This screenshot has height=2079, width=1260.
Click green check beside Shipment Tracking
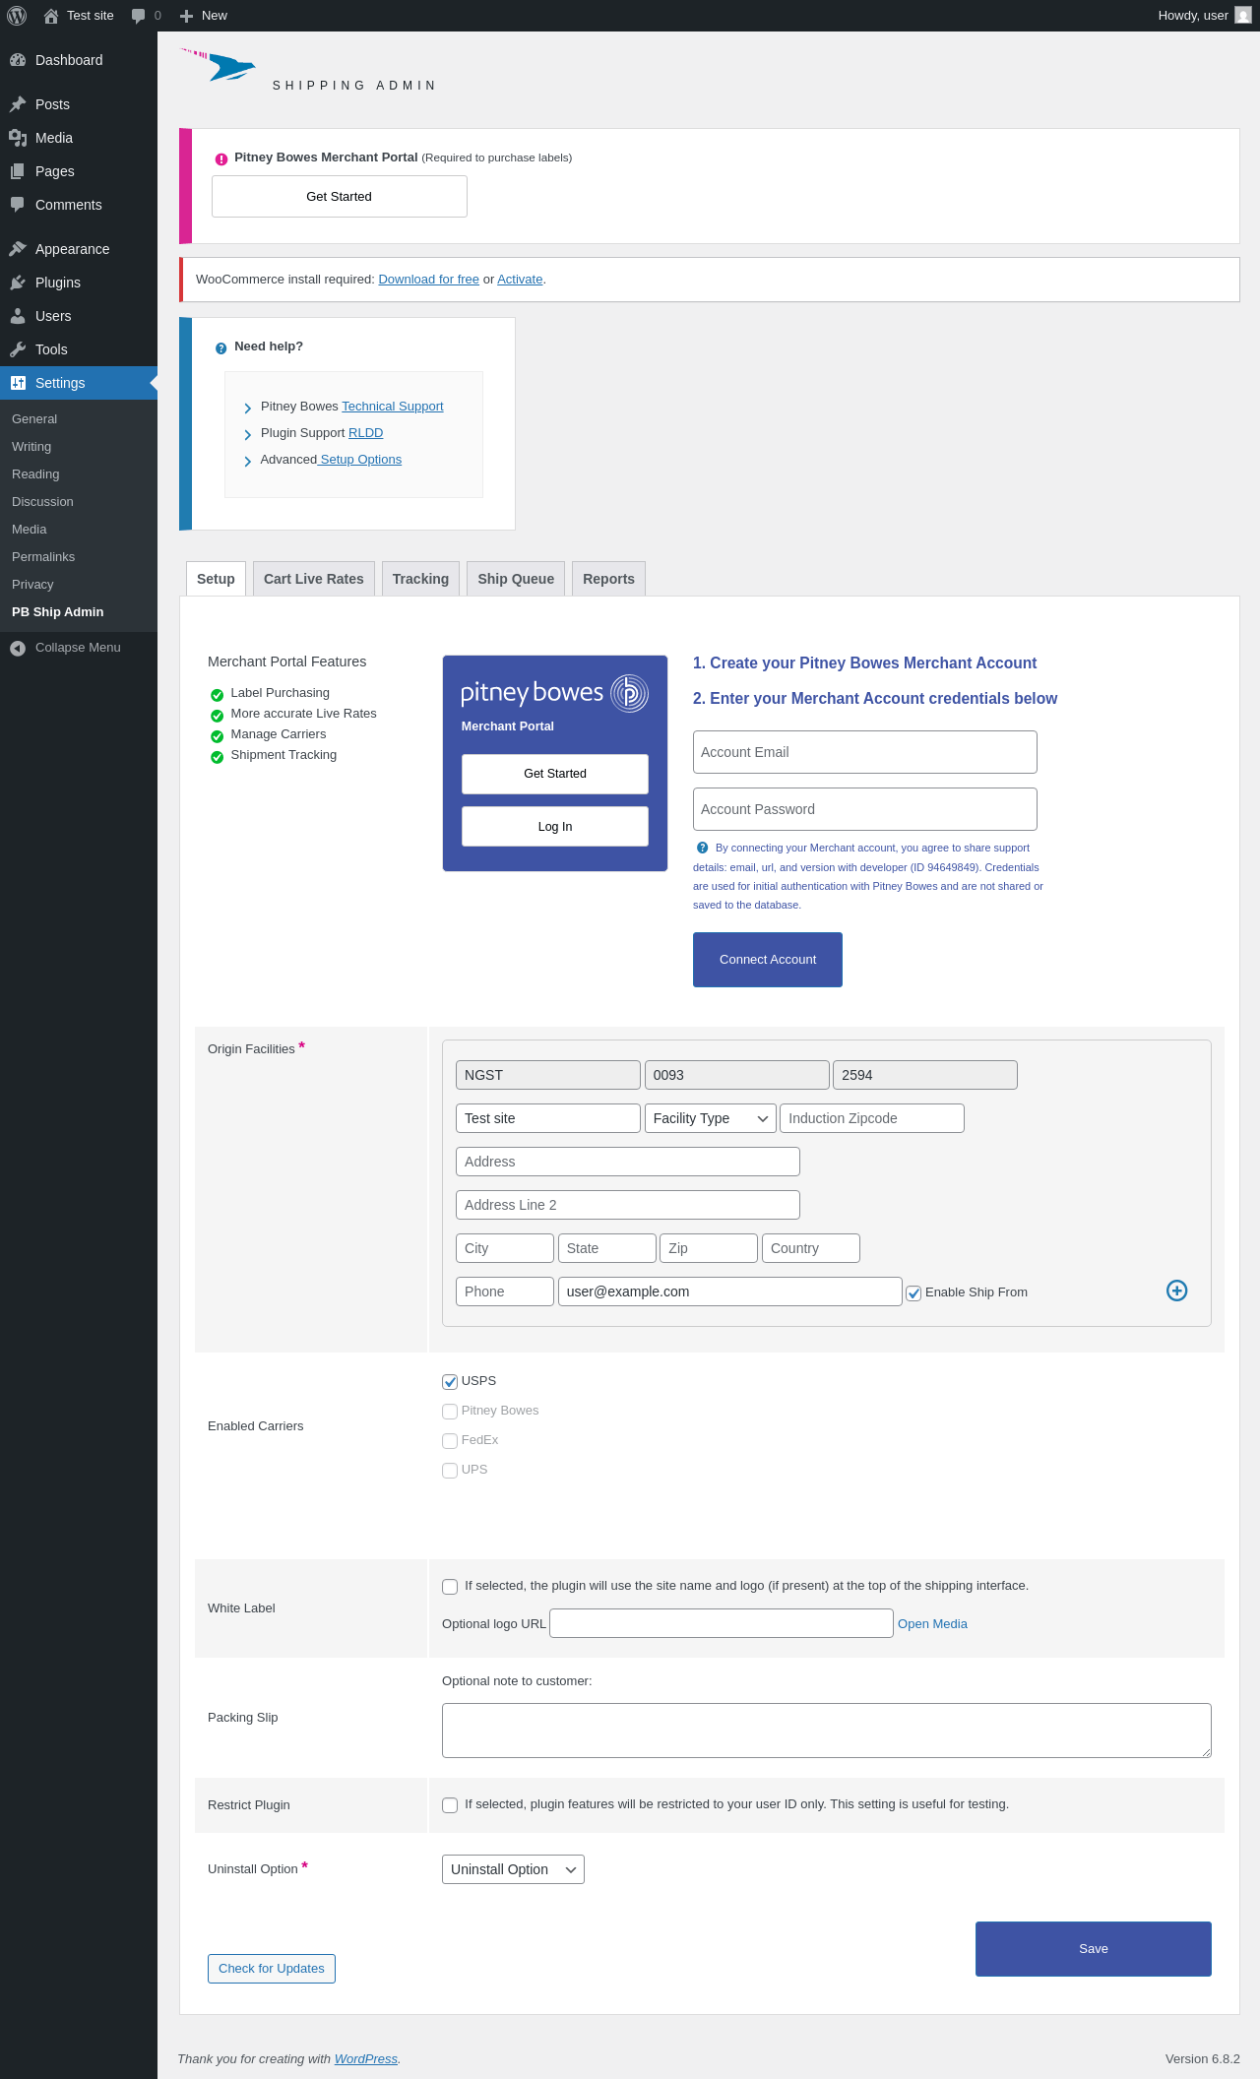click(x=218, y=757)
